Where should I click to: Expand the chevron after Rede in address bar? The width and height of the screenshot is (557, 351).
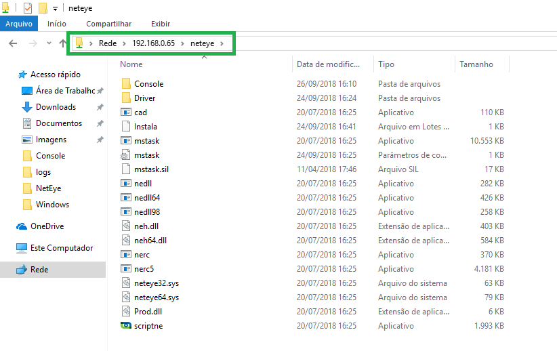pyautogui.click(x=124, y=43)
